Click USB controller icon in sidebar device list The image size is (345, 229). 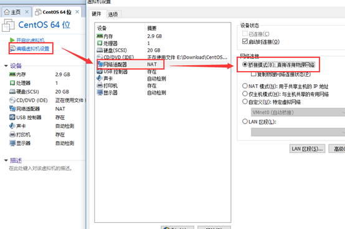coord(12,117)
